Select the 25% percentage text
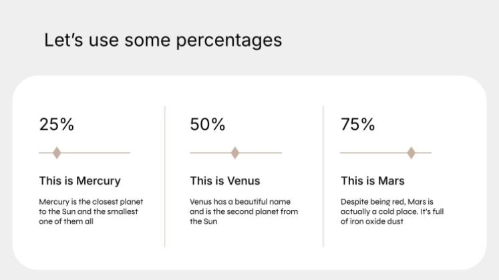The image size is (499, 280). [x=57, y=124]
